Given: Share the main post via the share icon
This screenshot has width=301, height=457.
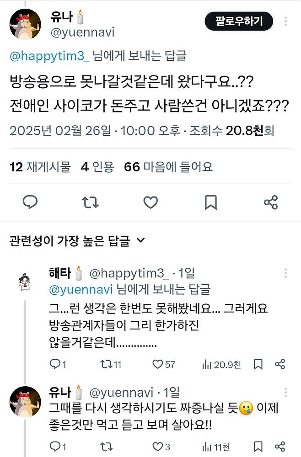Looking at the screenshot, I should [x=271, y=202].
